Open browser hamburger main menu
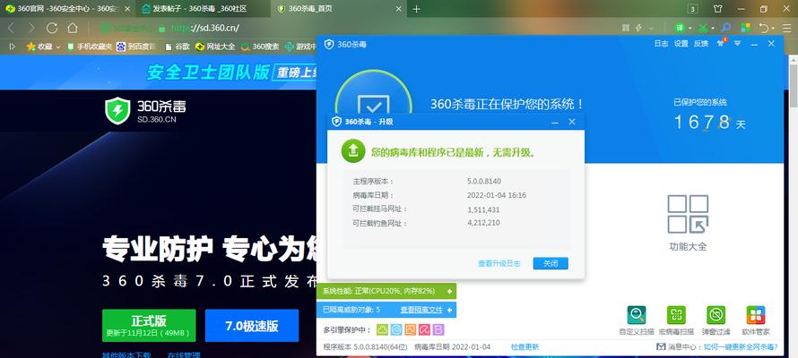This screenshot has height=358, width=798. [x=787, y=28]
